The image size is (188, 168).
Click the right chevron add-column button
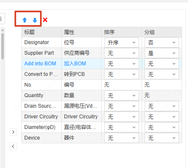pyautogui.click(x=13, y=132)
